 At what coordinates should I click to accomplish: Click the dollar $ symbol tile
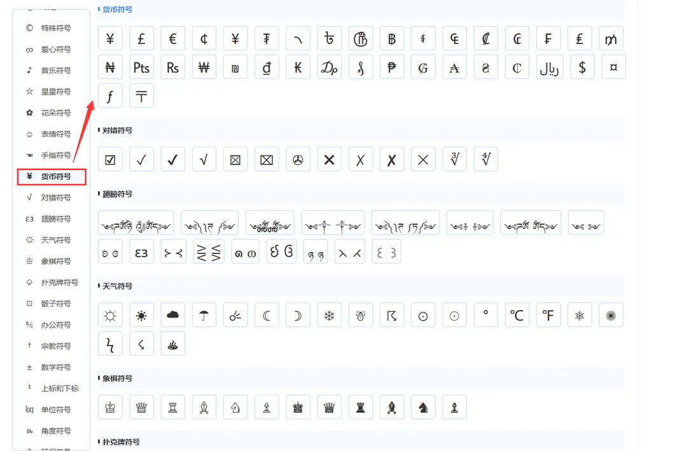pos(582,67)
